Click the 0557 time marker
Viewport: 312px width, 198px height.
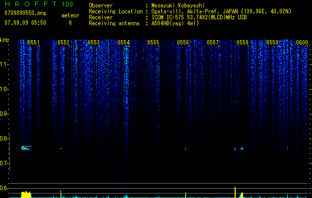coord(213,43)
